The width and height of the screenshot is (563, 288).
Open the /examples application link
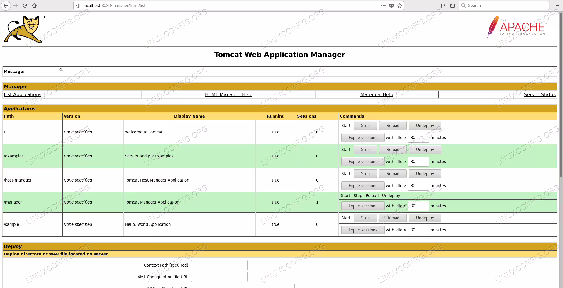pos(14,156)
